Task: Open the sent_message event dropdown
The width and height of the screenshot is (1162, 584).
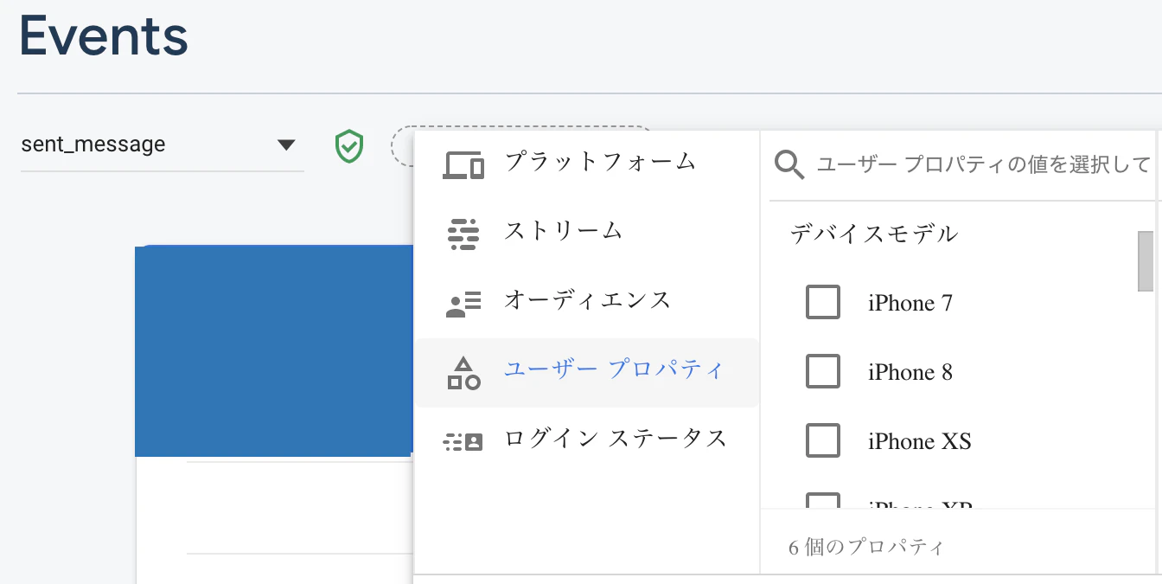Action: click(162, 145)
